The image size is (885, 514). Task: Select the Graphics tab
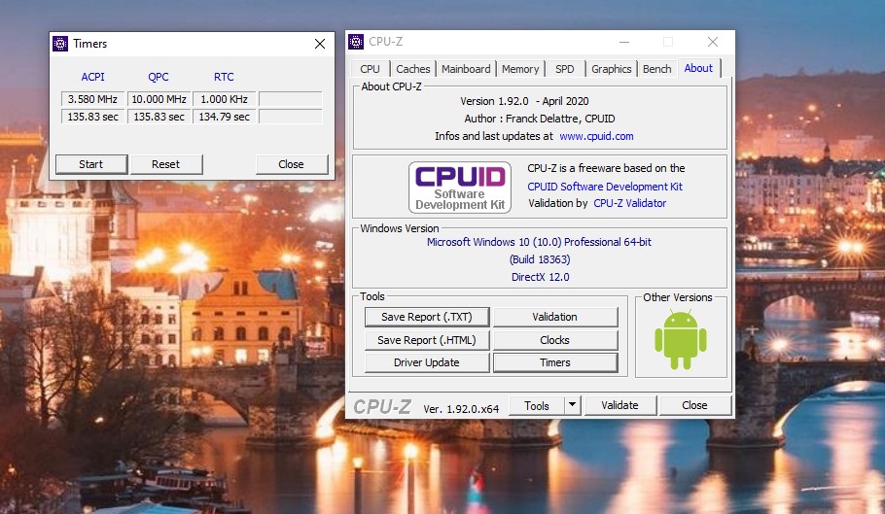pyautogui.click(x=612, y=69)
